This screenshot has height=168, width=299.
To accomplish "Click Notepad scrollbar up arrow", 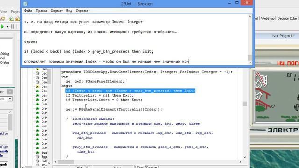I will point(249,17).
